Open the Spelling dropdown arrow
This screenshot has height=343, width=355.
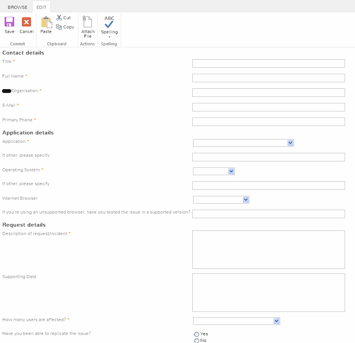pos(109,37)
